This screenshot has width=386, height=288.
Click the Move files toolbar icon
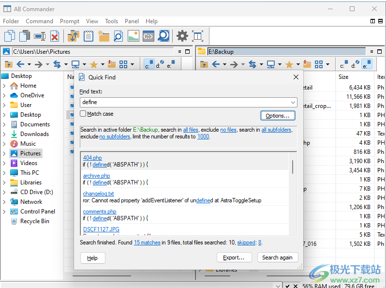25,36
